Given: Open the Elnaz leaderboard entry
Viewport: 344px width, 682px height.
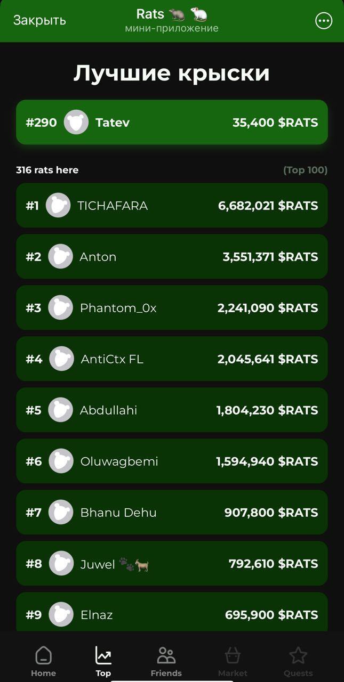Looking at the screenshot, I should [172, 614].
